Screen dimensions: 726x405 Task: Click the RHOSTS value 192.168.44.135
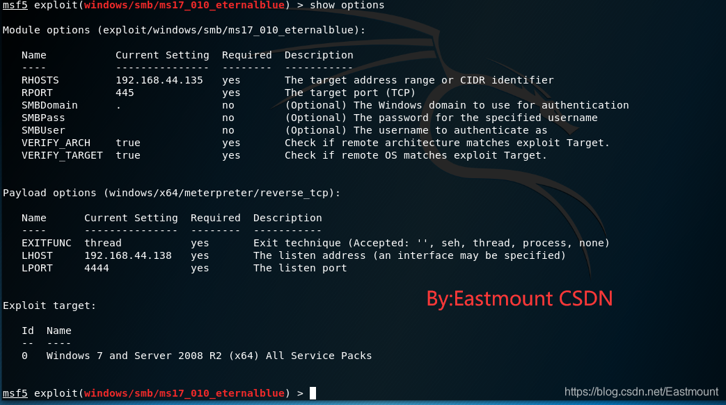tap(159, 80)
